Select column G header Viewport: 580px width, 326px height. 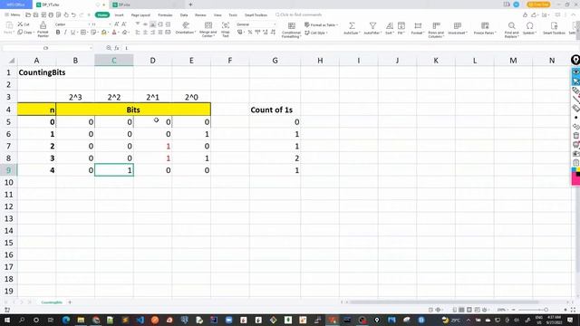pyautogui.click(x=275, y=61)
